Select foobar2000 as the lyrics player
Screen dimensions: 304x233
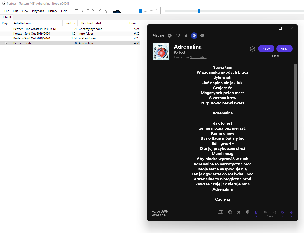click(194, 36)
